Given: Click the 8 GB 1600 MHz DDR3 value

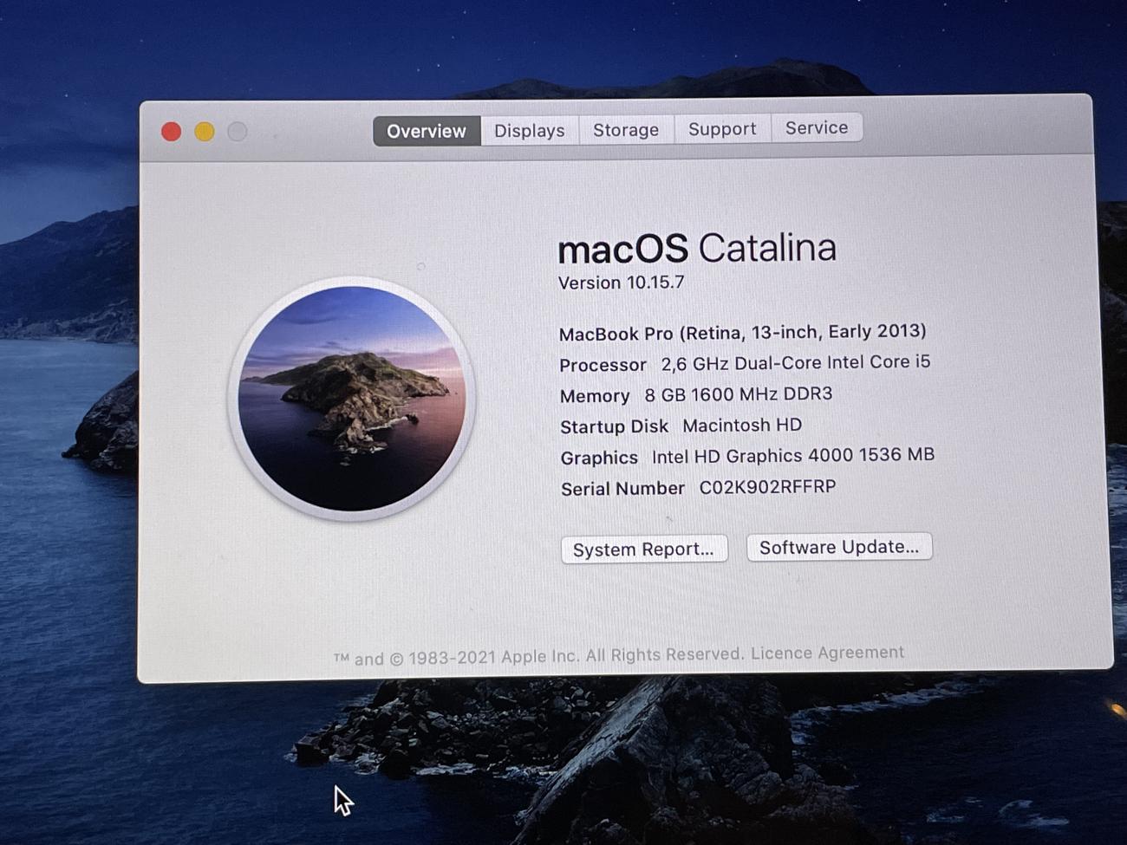Looking at the screenshot, I should 738,394.
